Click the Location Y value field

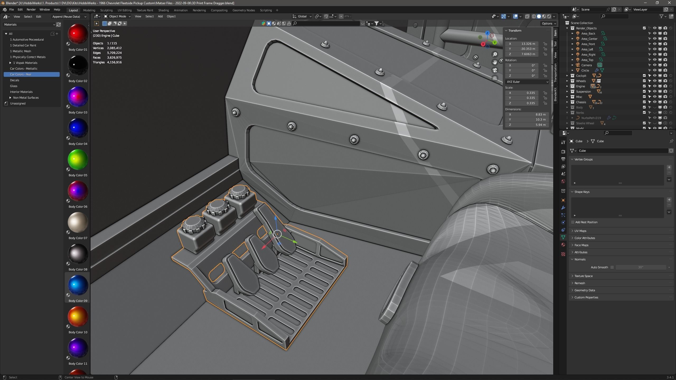[522, 49]
